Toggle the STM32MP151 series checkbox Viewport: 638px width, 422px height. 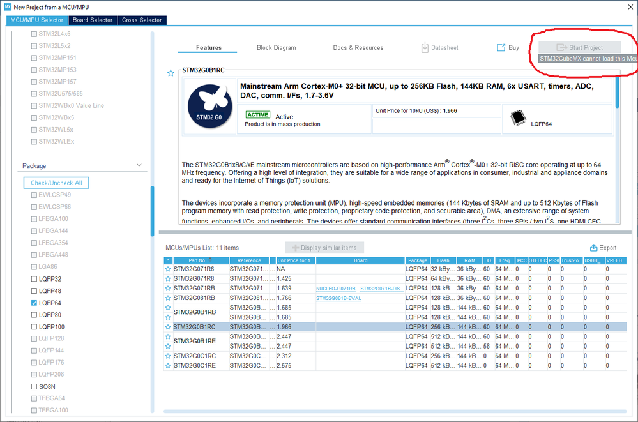tap(34, 58)
